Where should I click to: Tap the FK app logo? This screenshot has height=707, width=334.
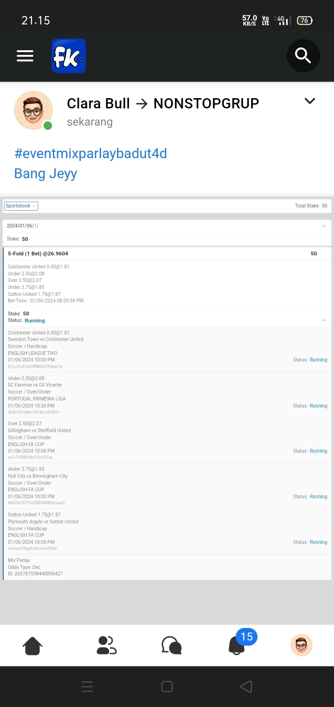coord(69,56)
